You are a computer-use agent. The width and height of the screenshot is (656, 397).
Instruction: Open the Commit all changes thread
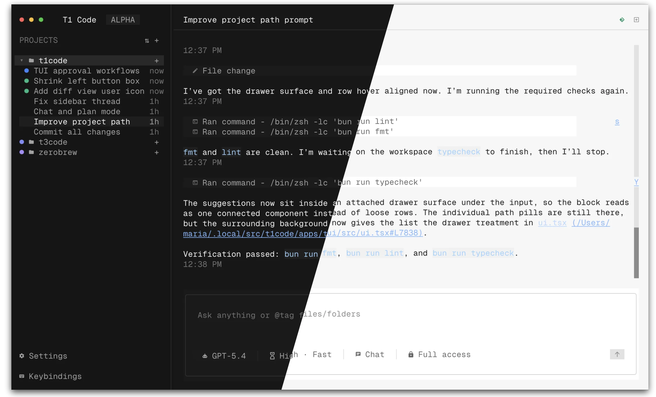pos(91,132)
